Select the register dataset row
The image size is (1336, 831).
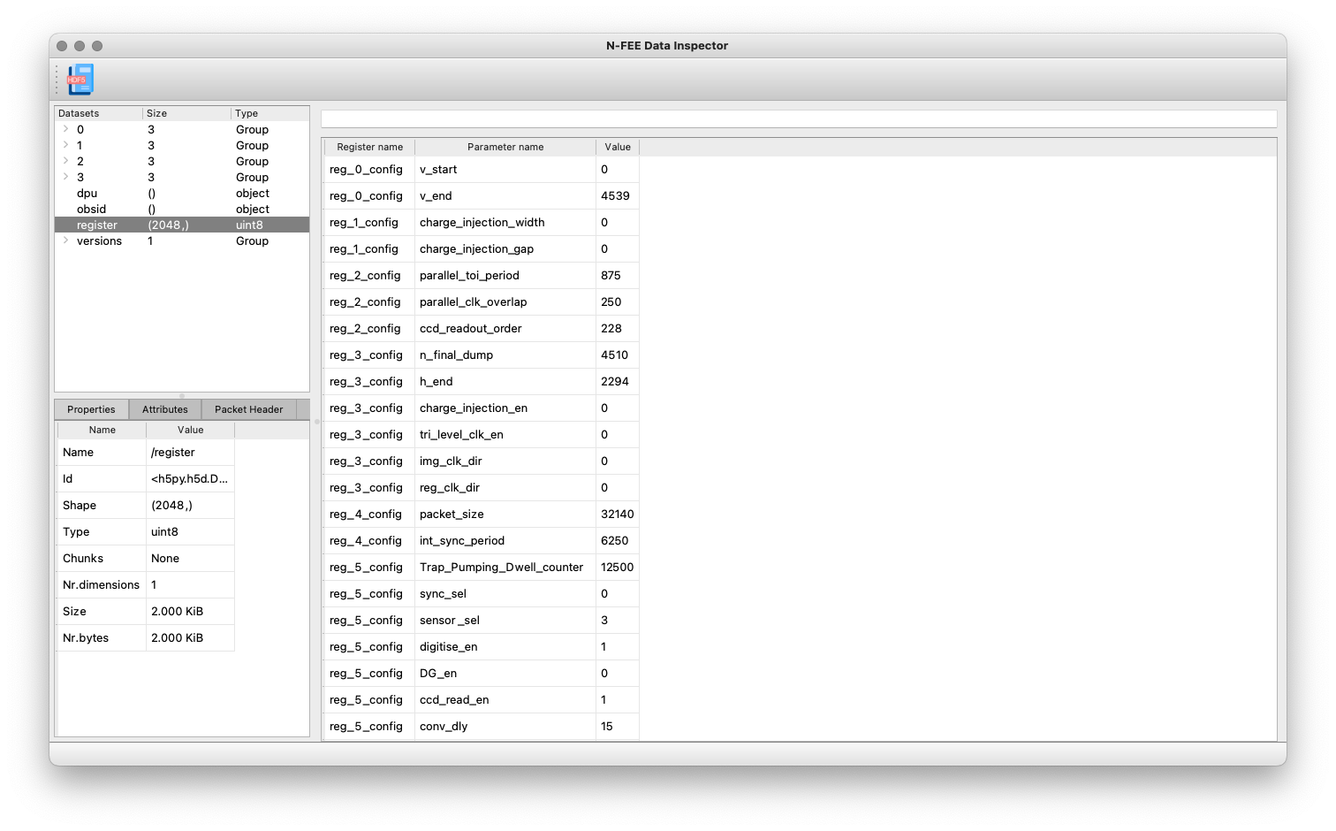coord(182,225)
